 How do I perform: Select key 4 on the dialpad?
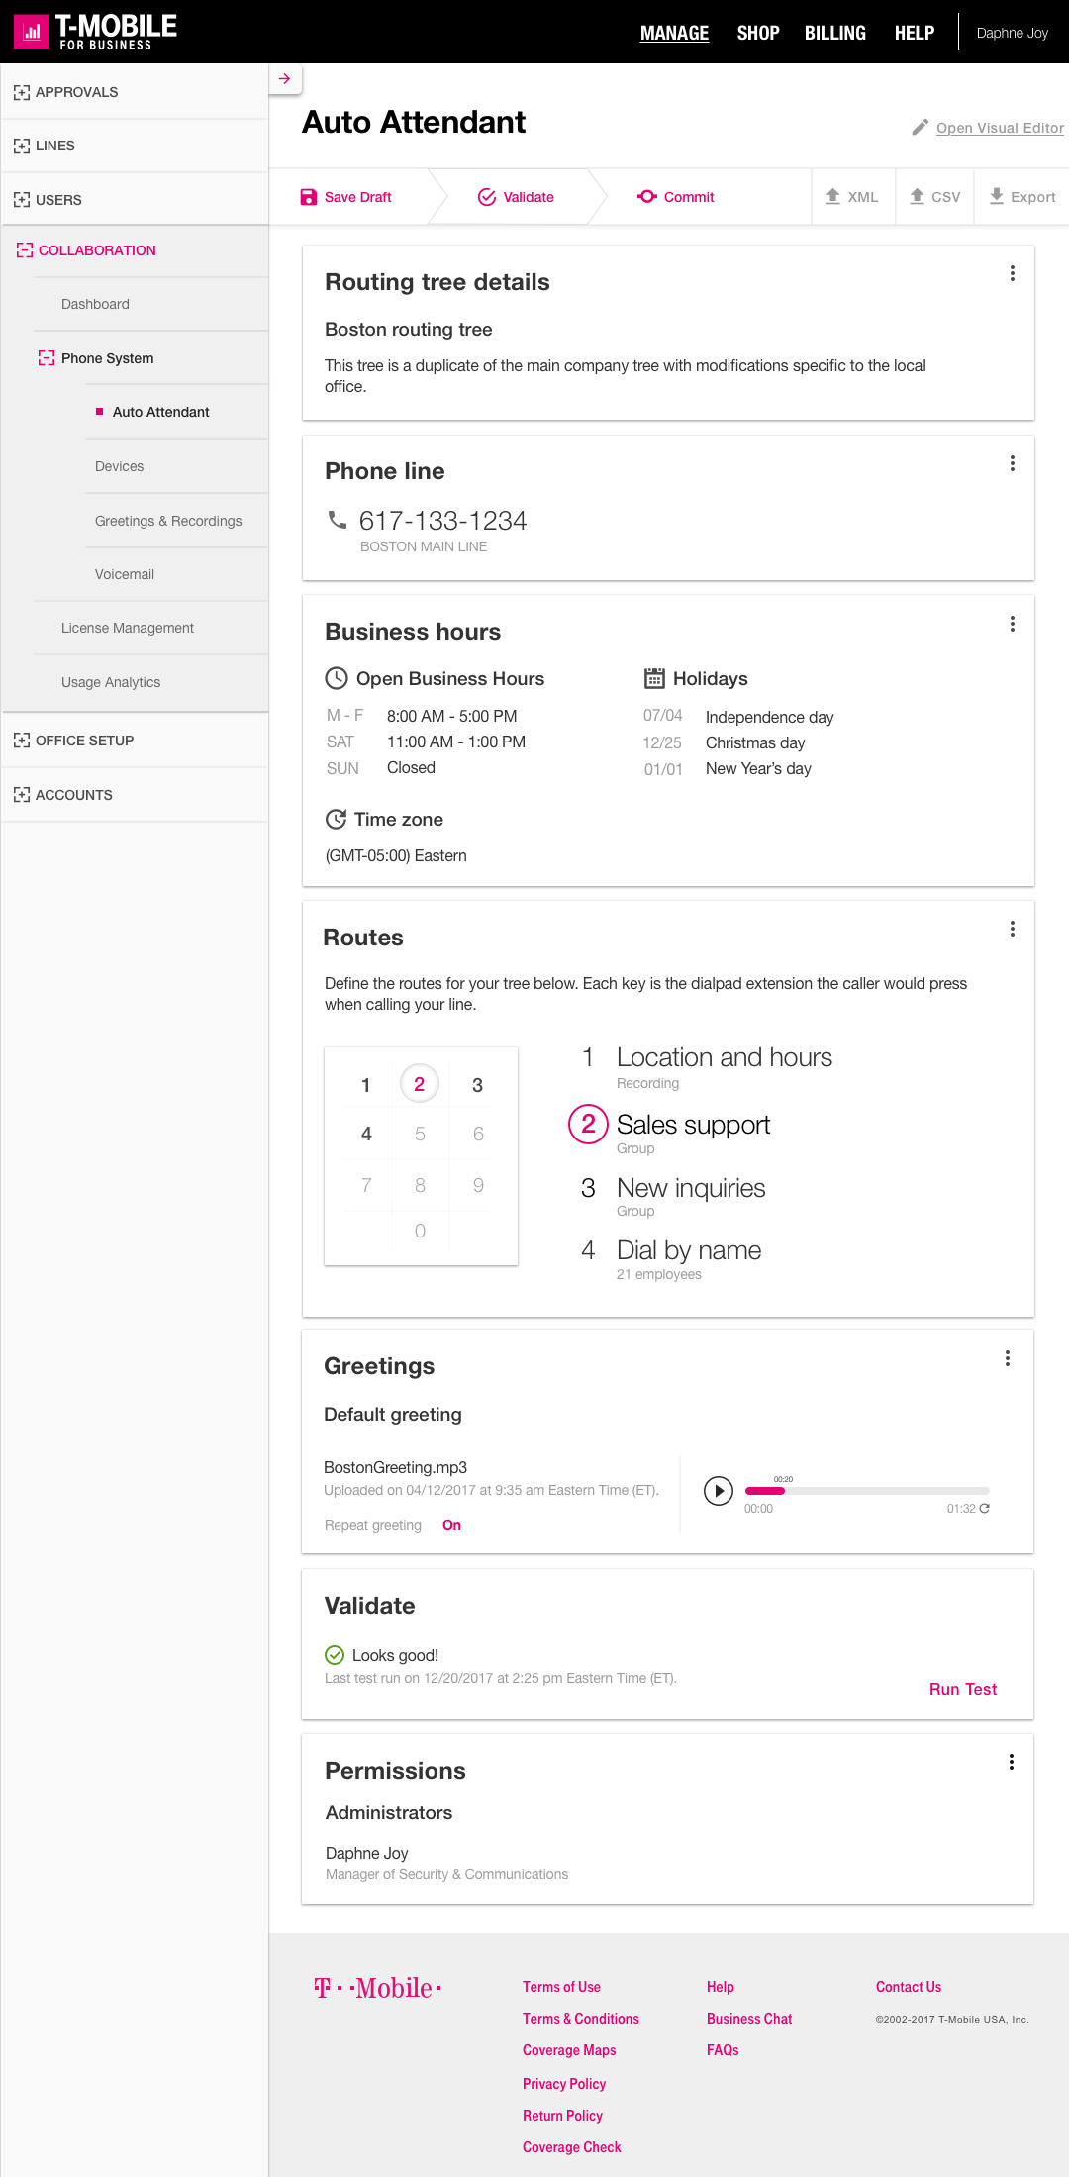coord(366,1134)
